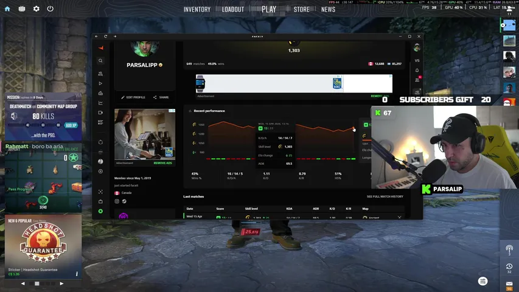Open FACEIT rankings podium icon

click(100, 93)
